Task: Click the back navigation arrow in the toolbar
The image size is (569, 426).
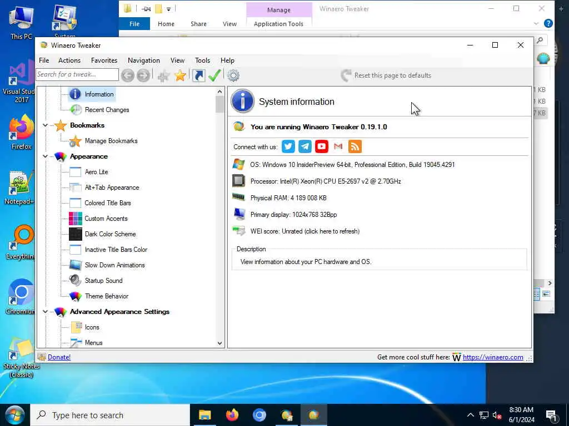Action: (x=128, y=75)
